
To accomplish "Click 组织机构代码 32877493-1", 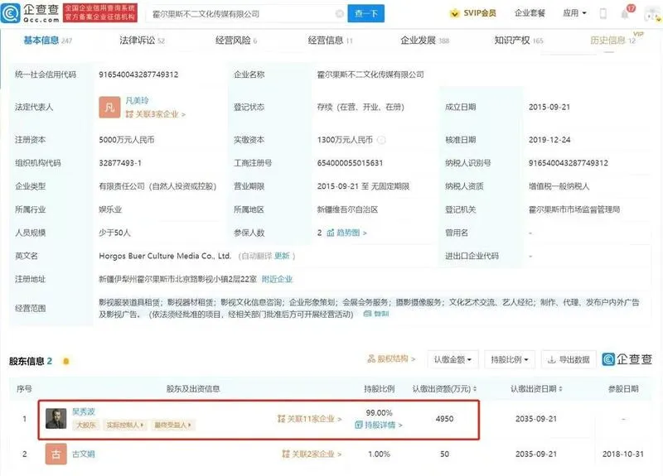I will tap(120, 163).
